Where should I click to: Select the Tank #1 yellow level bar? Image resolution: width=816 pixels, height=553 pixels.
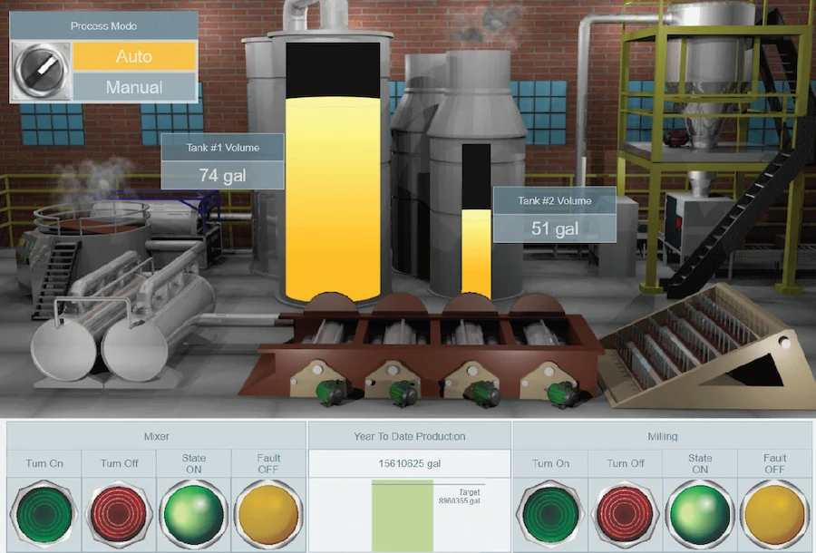(x=332, y=199)
